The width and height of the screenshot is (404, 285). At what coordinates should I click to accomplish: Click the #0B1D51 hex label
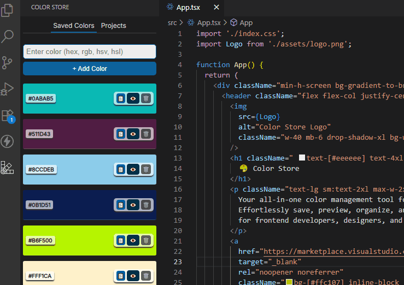(39, 205)
